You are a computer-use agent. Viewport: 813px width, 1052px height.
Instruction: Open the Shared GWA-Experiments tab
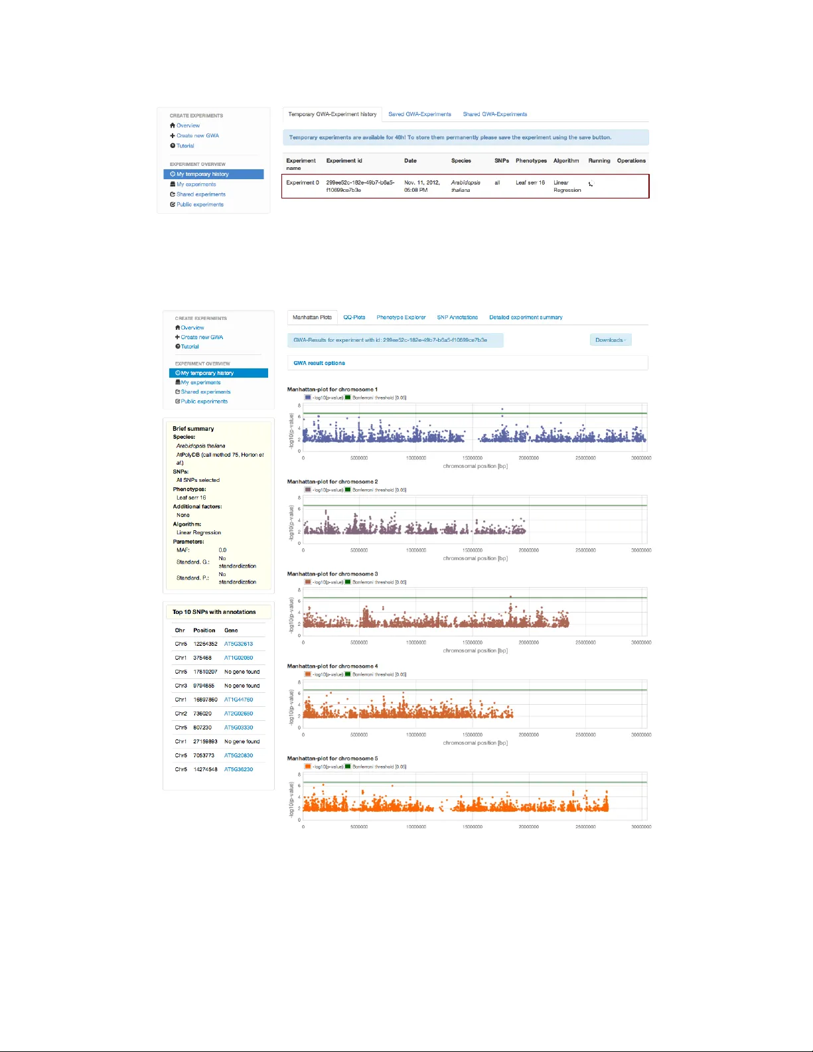coord(494,114)
